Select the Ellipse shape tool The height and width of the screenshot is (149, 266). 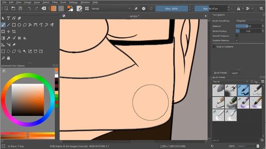pos(20,25)
